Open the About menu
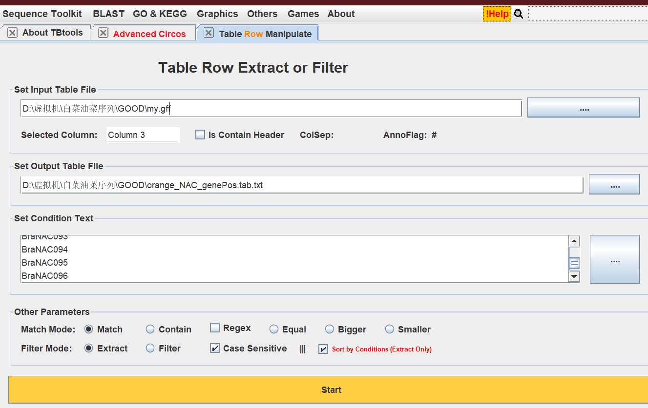Viewport: 648px width, 408px height. pos(341,14)
